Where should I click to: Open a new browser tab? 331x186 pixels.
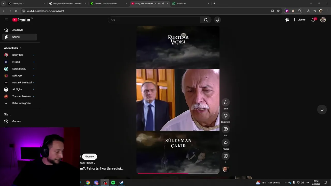pos(214,4)
